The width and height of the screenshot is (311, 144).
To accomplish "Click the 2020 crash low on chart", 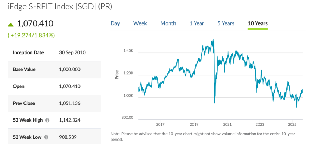I will 215,102.
